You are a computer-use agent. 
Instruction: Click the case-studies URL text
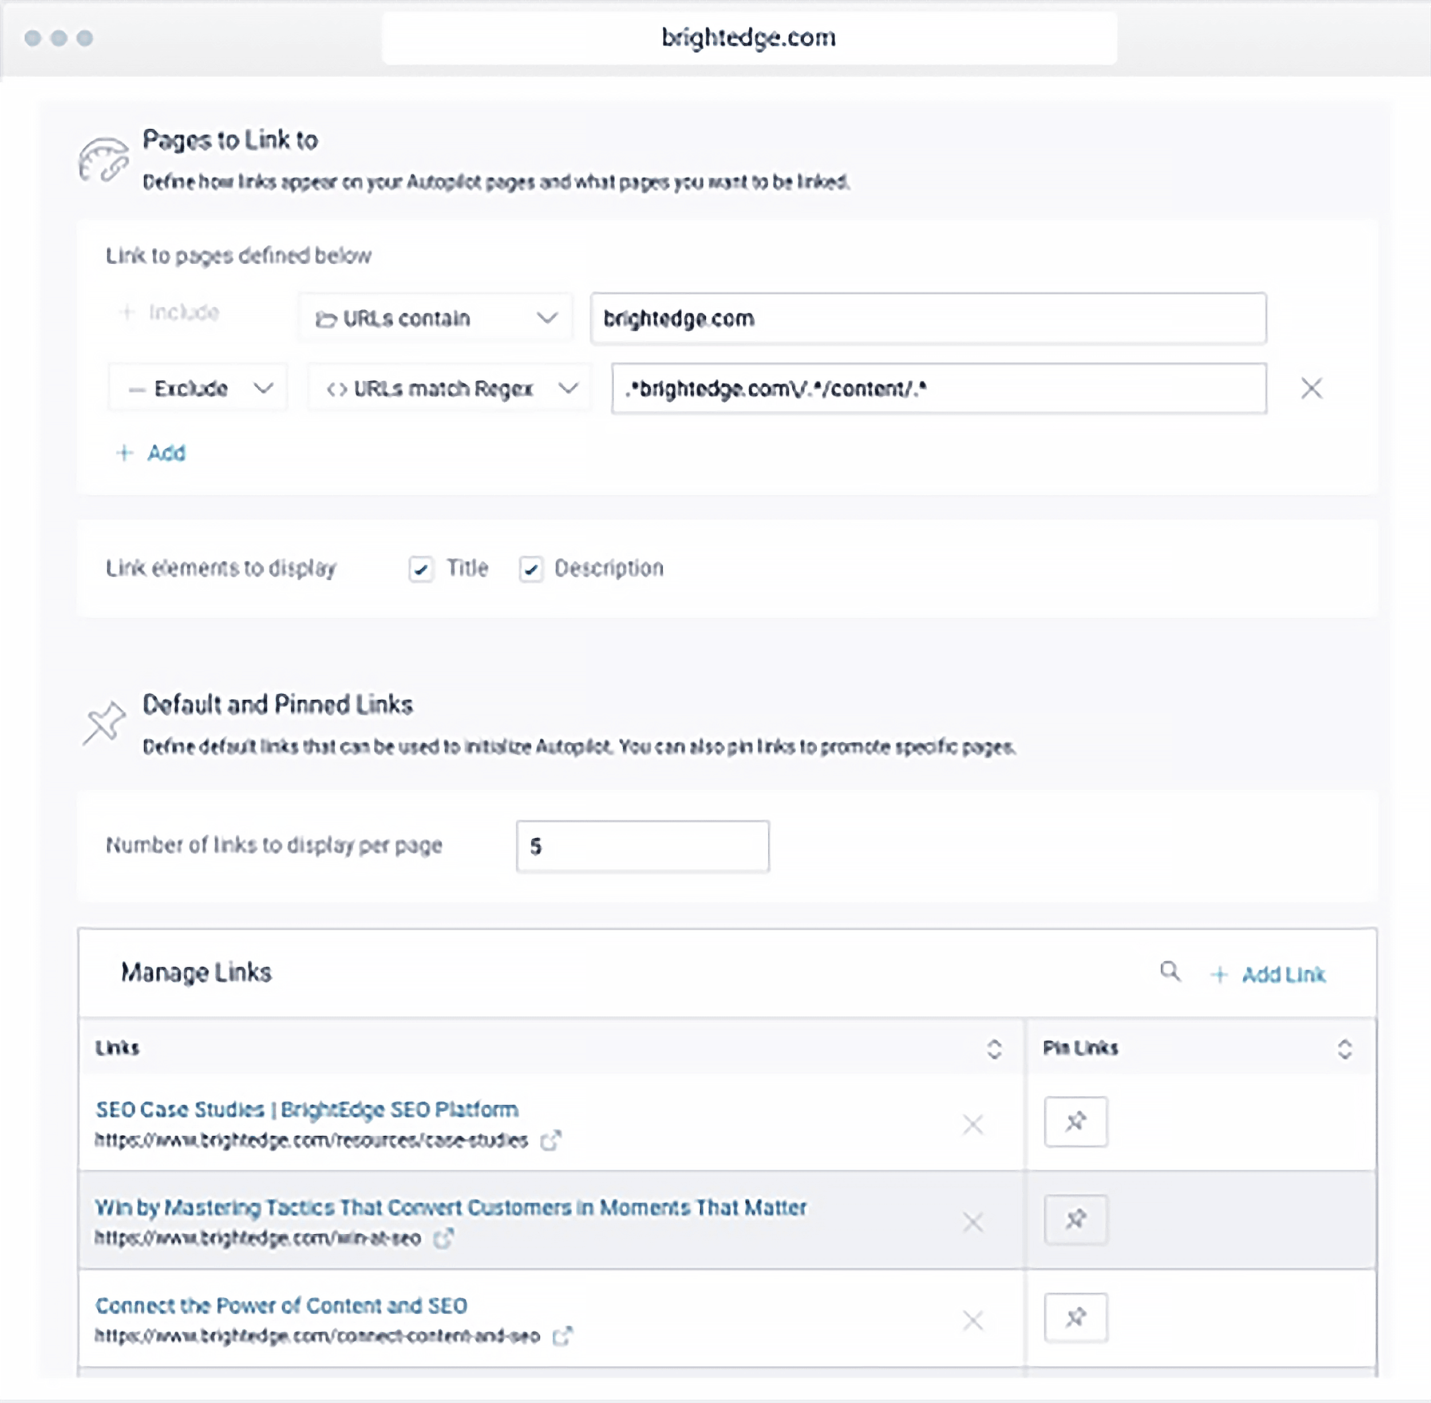[x=311, y=1140]
